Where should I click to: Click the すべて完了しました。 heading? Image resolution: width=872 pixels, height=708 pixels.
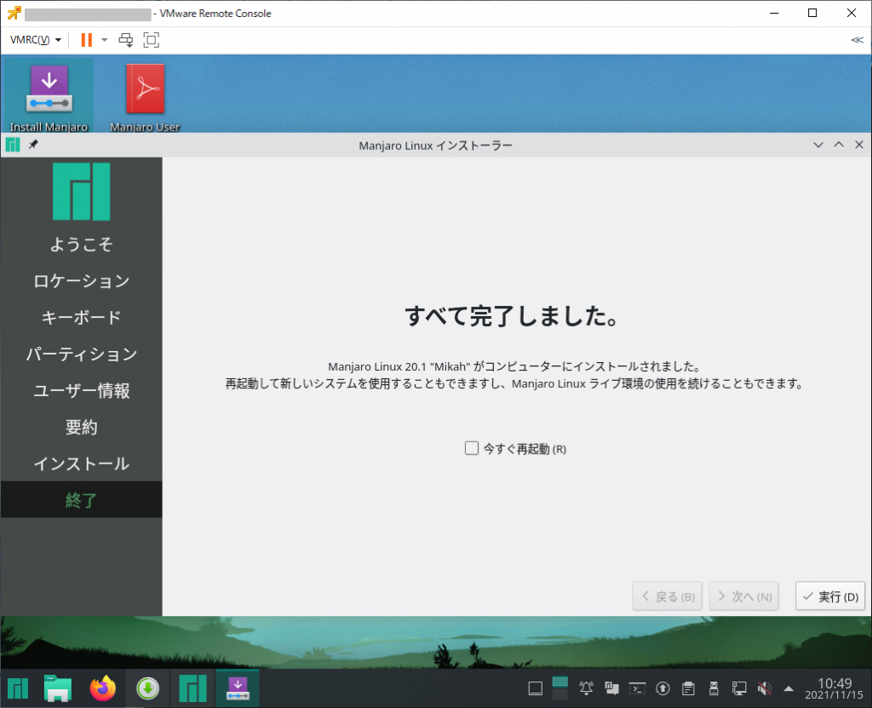pos(511,315)
